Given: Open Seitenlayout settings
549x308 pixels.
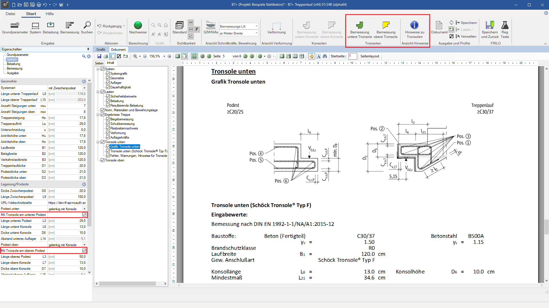Looking at the screenshot, I should (370, 56).
